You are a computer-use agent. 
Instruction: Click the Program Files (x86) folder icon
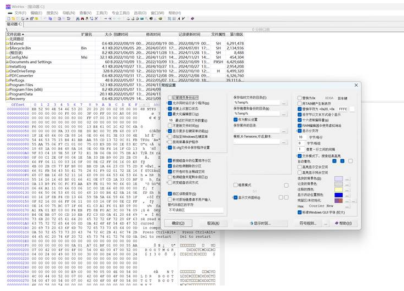[8, 89]
